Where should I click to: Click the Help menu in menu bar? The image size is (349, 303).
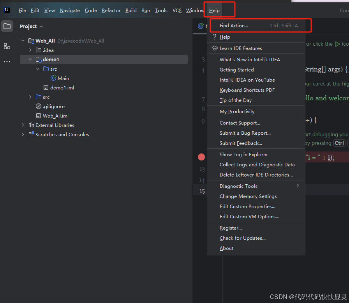(x=214, y=11)
